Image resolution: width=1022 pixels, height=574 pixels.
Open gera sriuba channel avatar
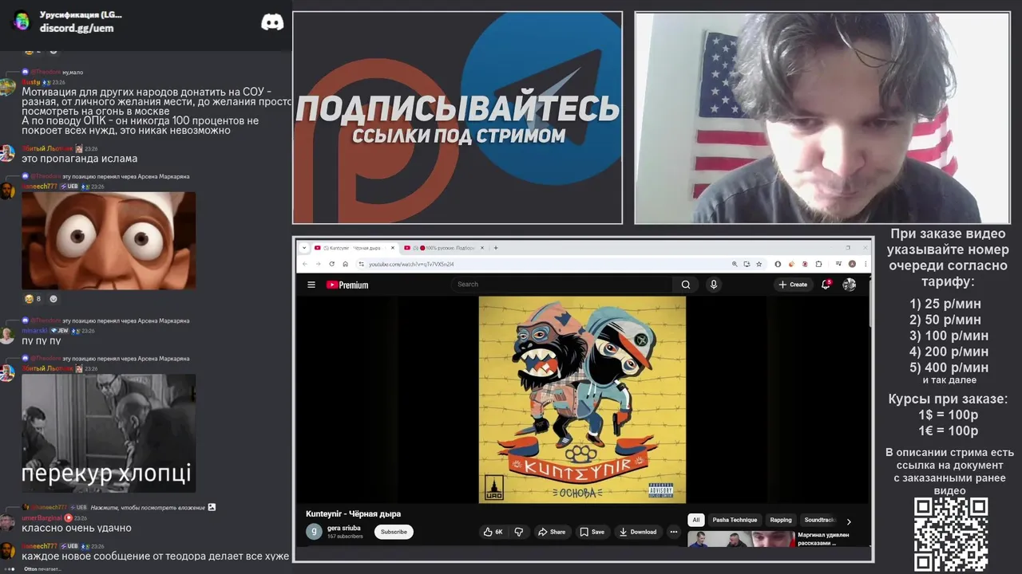(x=314, y=532)
